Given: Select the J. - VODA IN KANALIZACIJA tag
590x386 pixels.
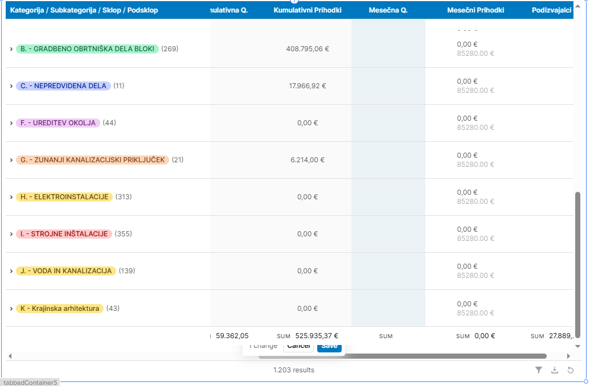Looking at the screenshot, I should pyautogui.click(x=65, y=271).
